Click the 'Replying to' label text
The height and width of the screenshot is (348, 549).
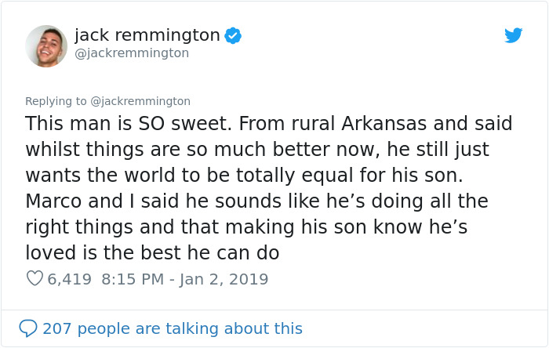tap(56, 101)
